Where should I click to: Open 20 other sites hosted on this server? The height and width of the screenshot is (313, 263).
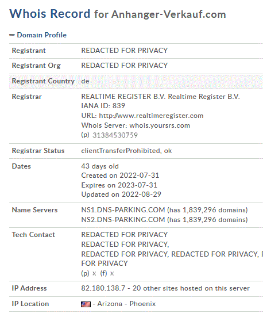[191, 288]
